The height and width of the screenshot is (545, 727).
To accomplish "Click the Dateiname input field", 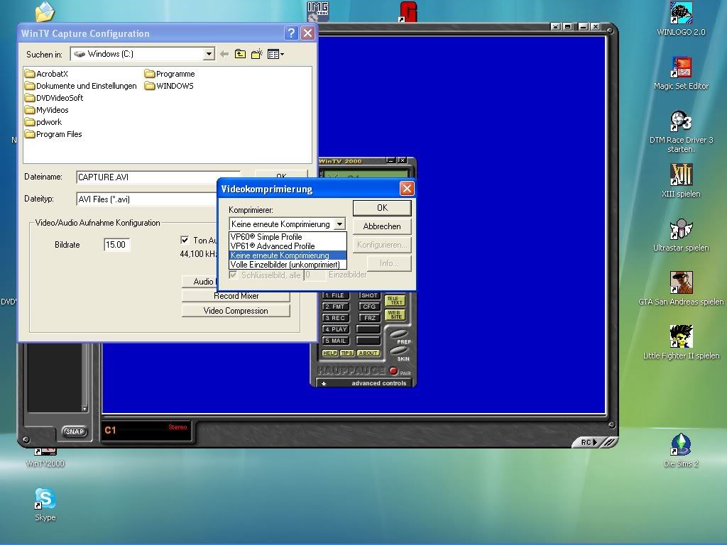I will 158,177.
